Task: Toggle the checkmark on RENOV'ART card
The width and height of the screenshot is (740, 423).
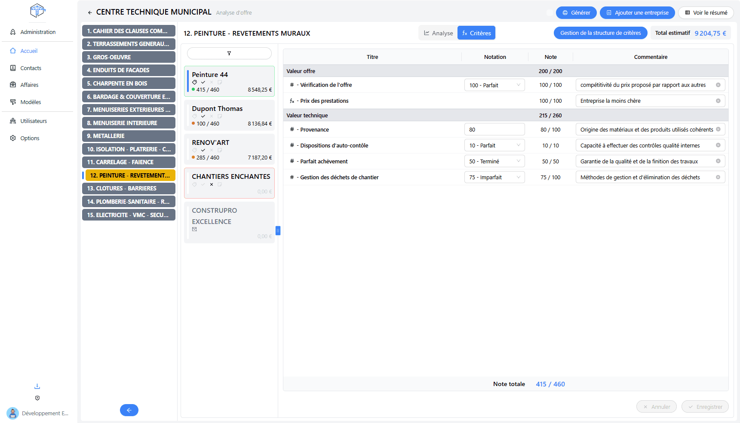Action: pos(203,150)
